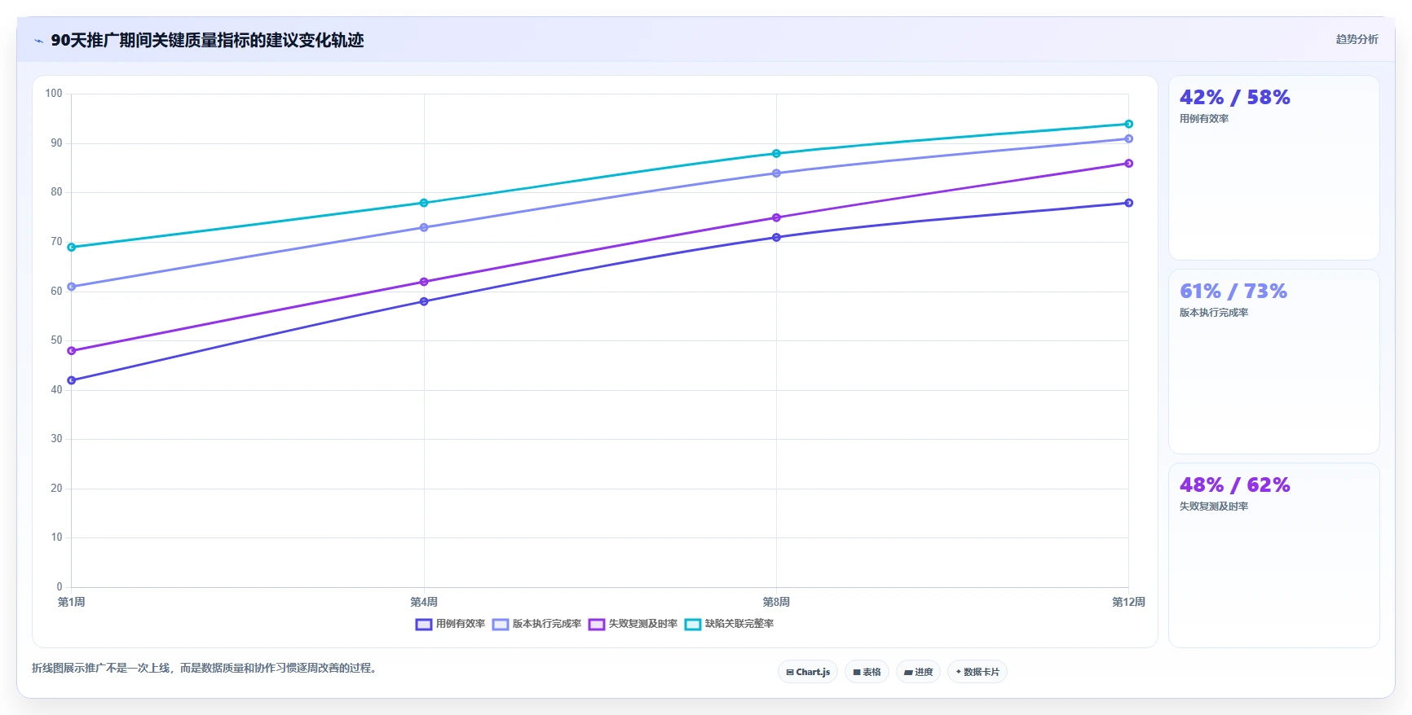Image resolution: width=1412 pixels, height=715 pixels.
Task: Select the 版本执行完成率 point at 第12周
Action: (x=1129, y=138)
